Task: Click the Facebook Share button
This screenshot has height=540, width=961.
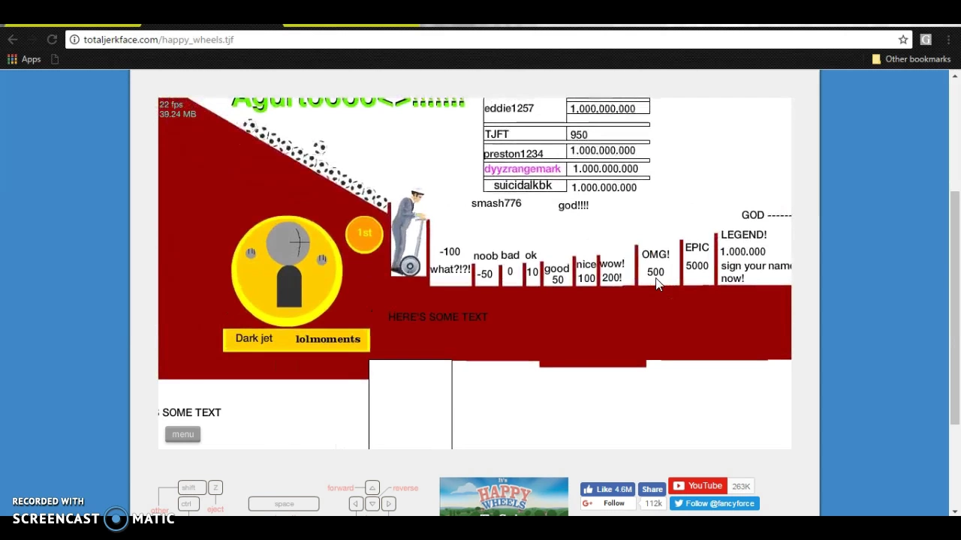Action: (x=652, y=489)
